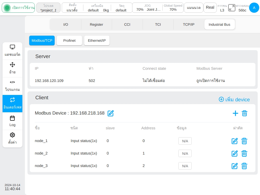Click server IP 192.168.120.109
Screen dimensions: 260x195
point(49,81)
